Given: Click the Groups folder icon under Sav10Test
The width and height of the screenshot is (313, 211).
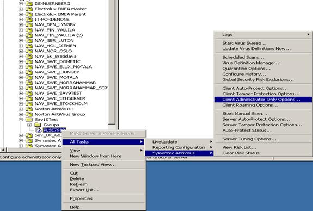Looking at the screenshot, I should click(38, 125).
